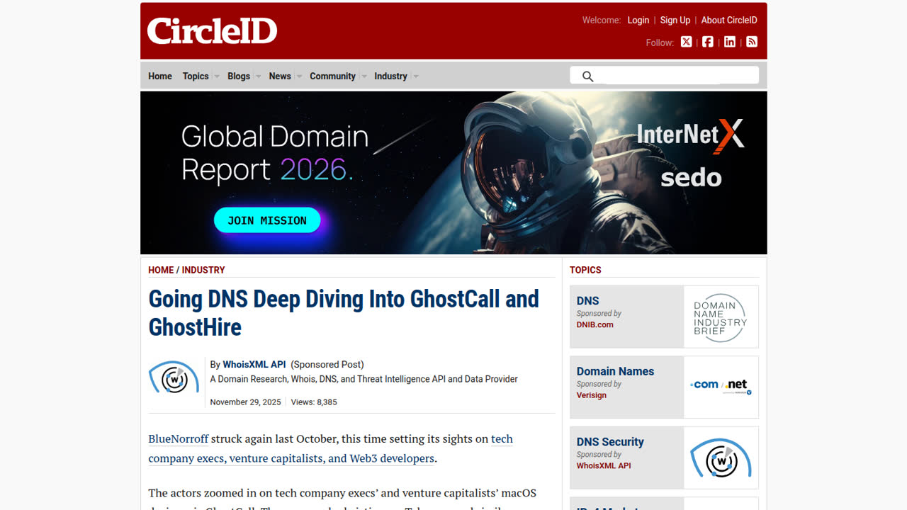907x510 pixels.
Task: Click the Login link
Action: tap(638, 20)
